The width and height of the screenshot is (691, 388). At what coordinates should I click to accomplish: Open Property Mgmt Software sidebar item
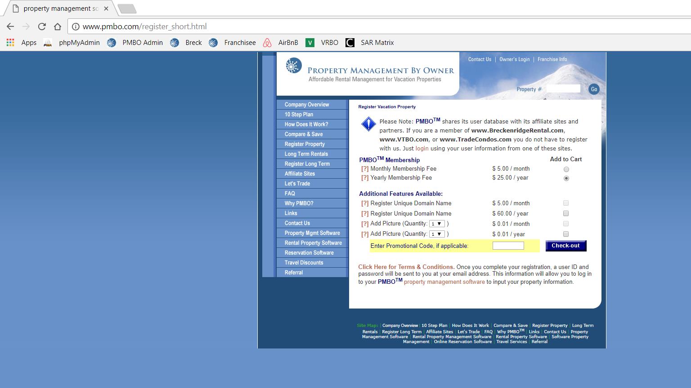[x=312, y=233]
